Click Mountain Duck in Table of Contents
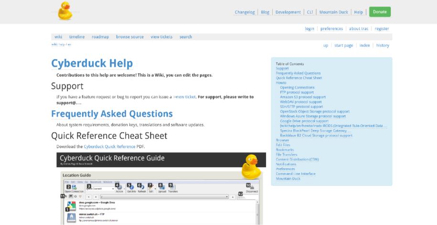 288,179
